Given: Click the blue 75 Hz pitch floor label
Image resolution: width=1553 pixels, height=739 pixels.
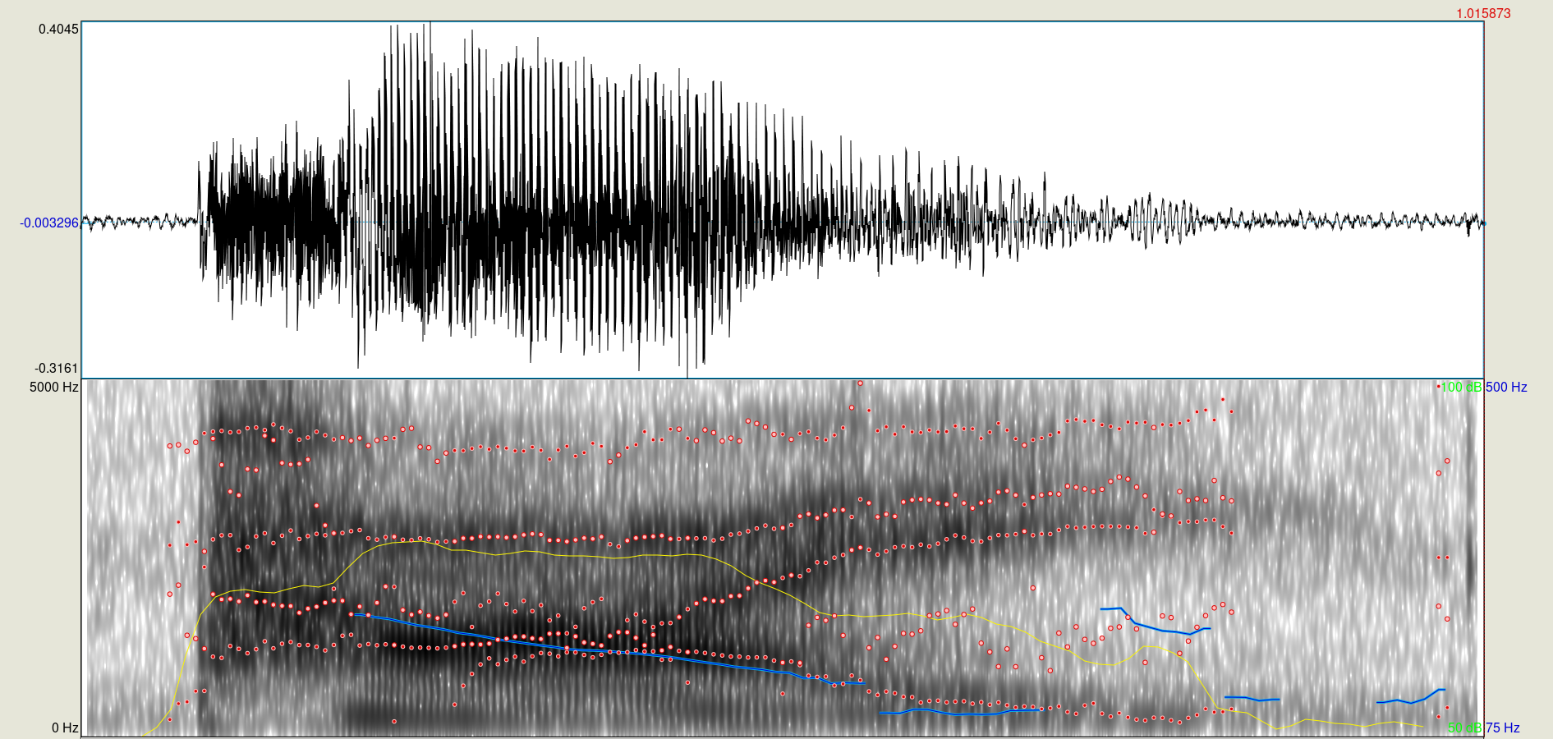Looking at the screenshot, I should [x=1503, y=728].
